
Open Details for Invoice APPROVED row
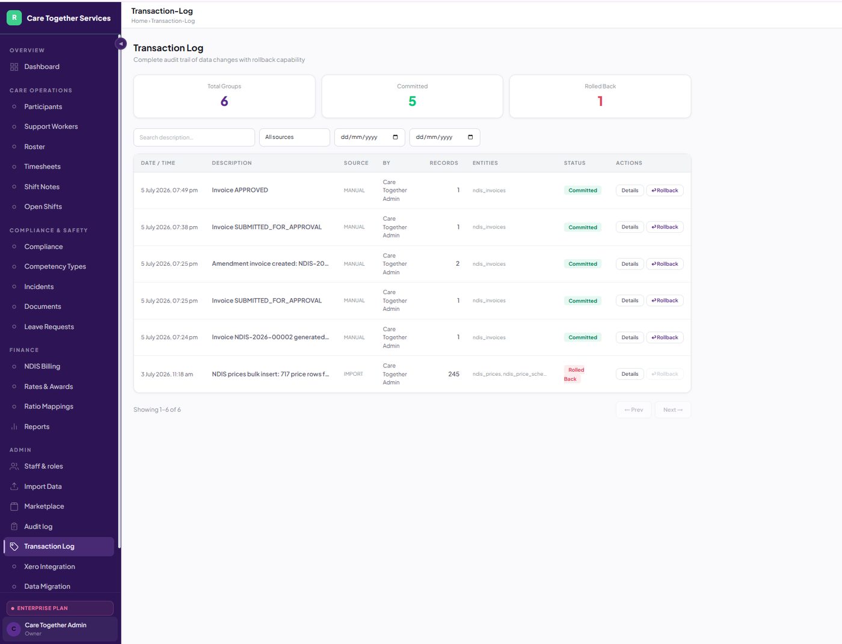coord(630,191)
